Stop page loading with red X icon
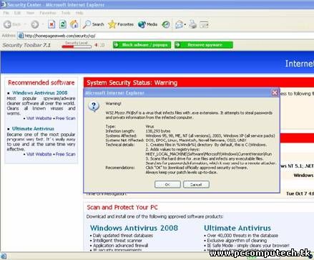Viewport: 314px width, 260px height. click(51, 24)
